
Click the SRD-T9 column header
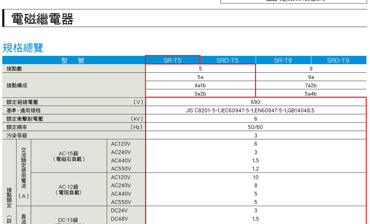[338, 61]
